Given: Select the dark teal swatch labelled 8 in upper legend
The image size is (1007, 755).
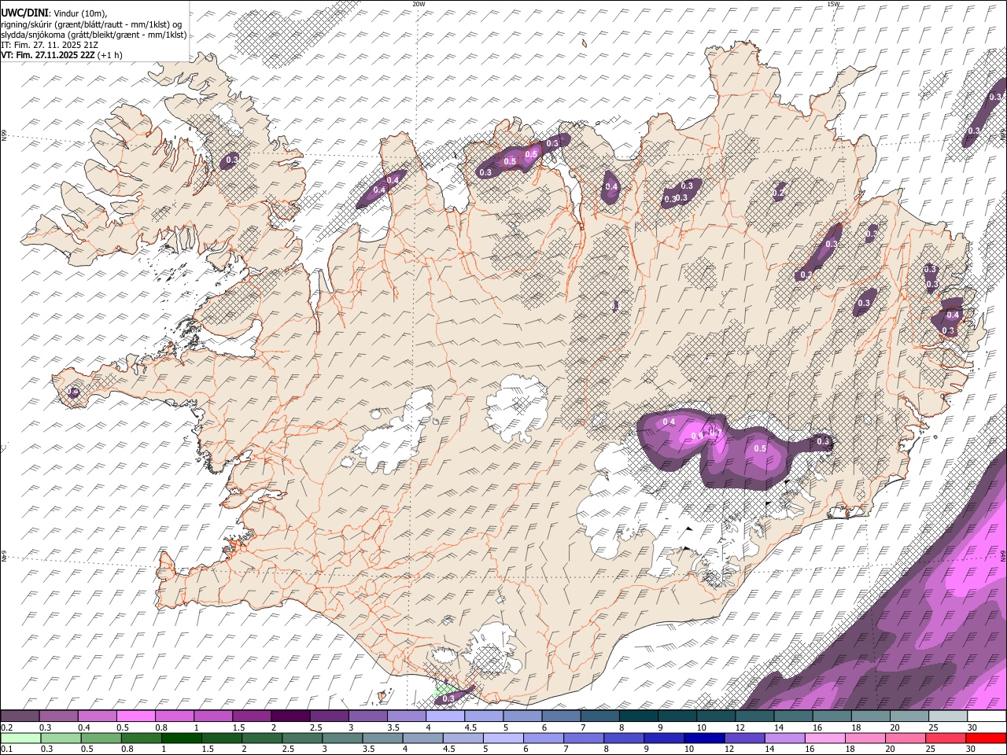Looking at the screenshot, I should pyautogui.click(x=637, y=716).
